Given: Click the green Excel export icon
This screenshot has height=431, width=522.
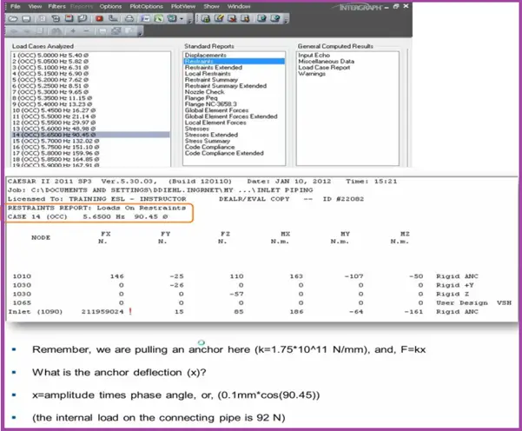Looking at the screenshot, I should click(x=158, y=18).
